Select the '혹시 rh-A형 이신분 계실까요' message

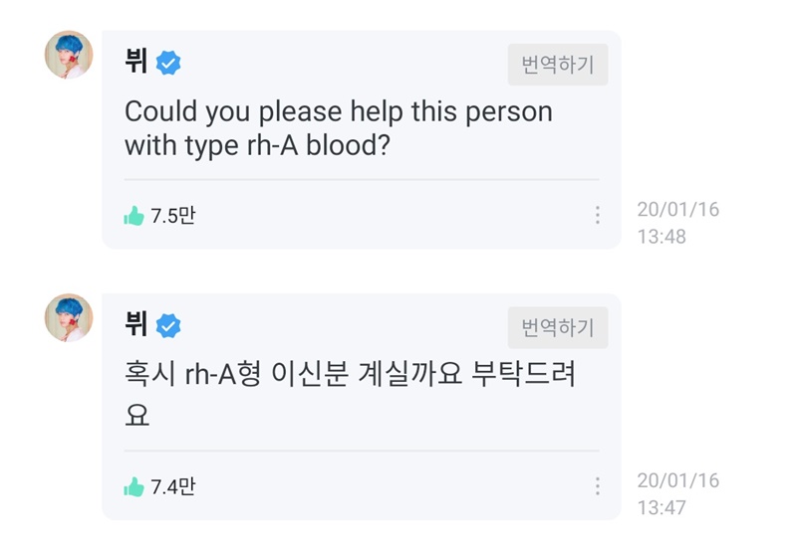tap(349, 395)
